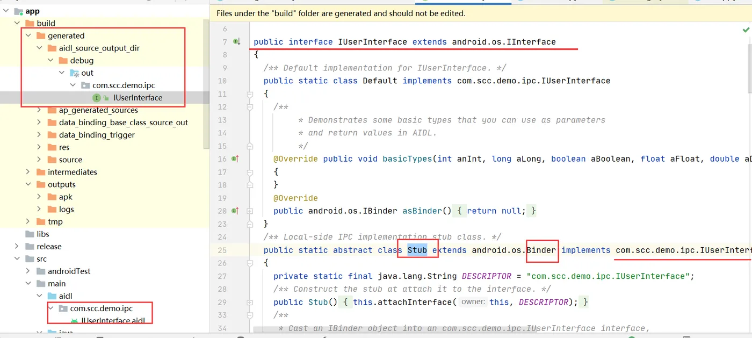Click the logs folder icon

pos(52,209)
